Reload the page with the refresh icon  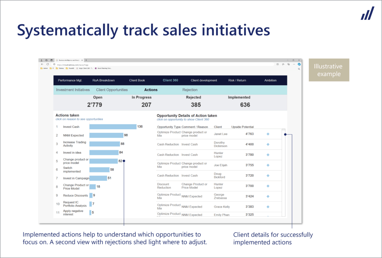47,64
